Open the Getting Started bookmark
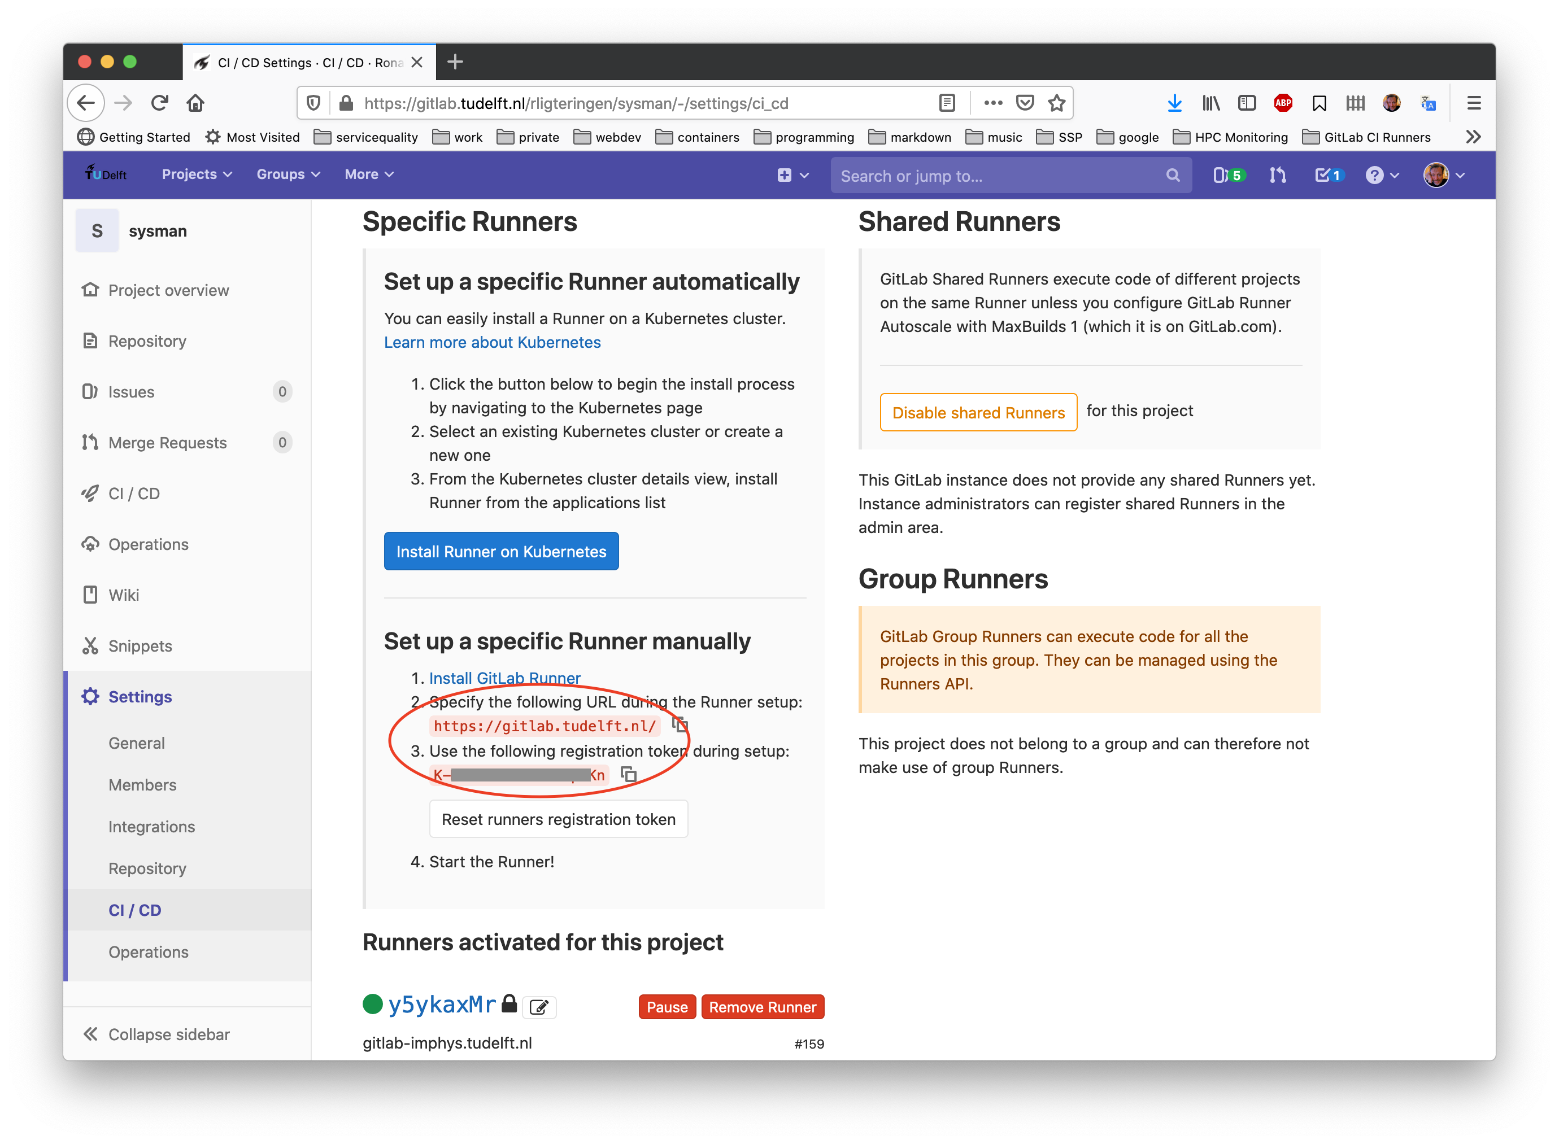This screenshot has height=1144, width=1559. pyautogui.click(x=134, y=137)
